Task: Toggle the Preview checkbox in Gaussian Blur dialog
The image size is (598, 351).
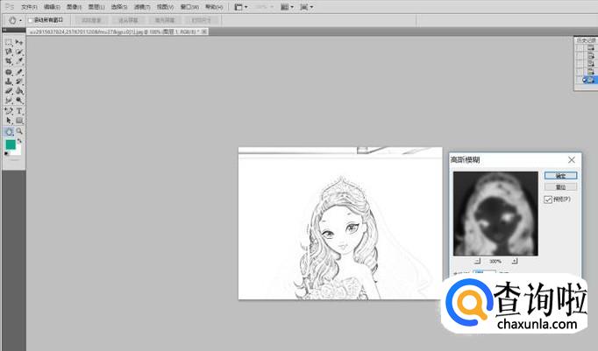Action: 548,200
